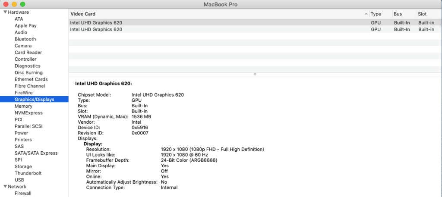Select ATA in the sidebar
Viewport: 442px width, 197px height.
[19, 19]
